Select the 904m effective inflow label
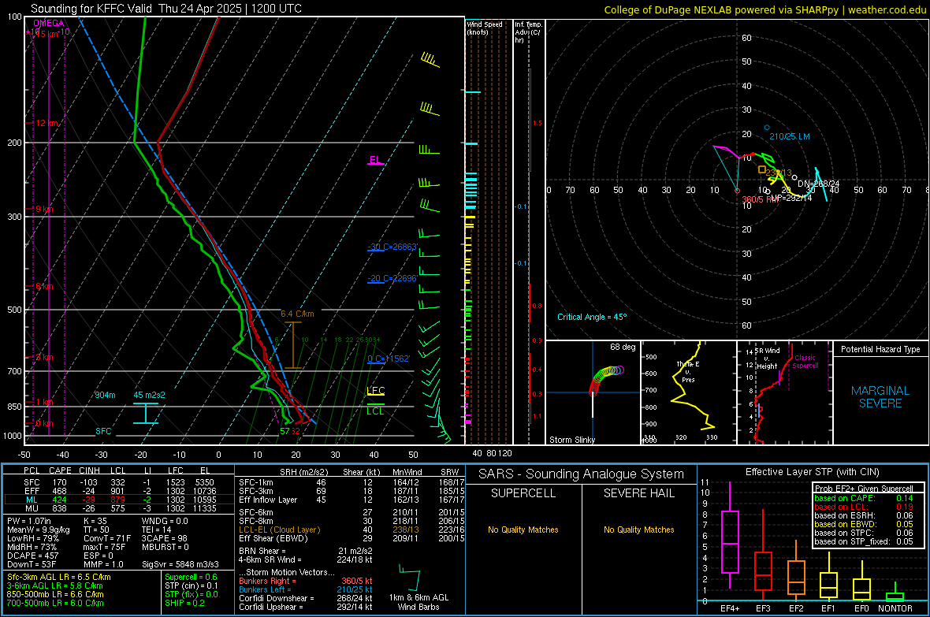The image size is (930, 617). 105,395
